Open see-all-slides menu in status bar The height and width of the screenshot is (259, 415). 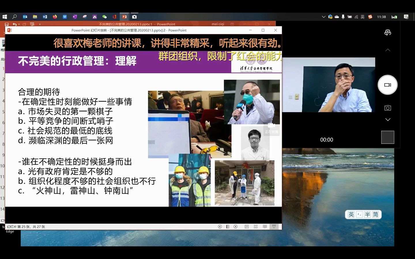click(x=228, y=226)
